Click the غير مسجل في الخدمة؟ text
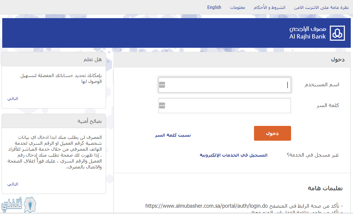Image resolution: width=353 pixels, height=214 pixels. [313, 155]
